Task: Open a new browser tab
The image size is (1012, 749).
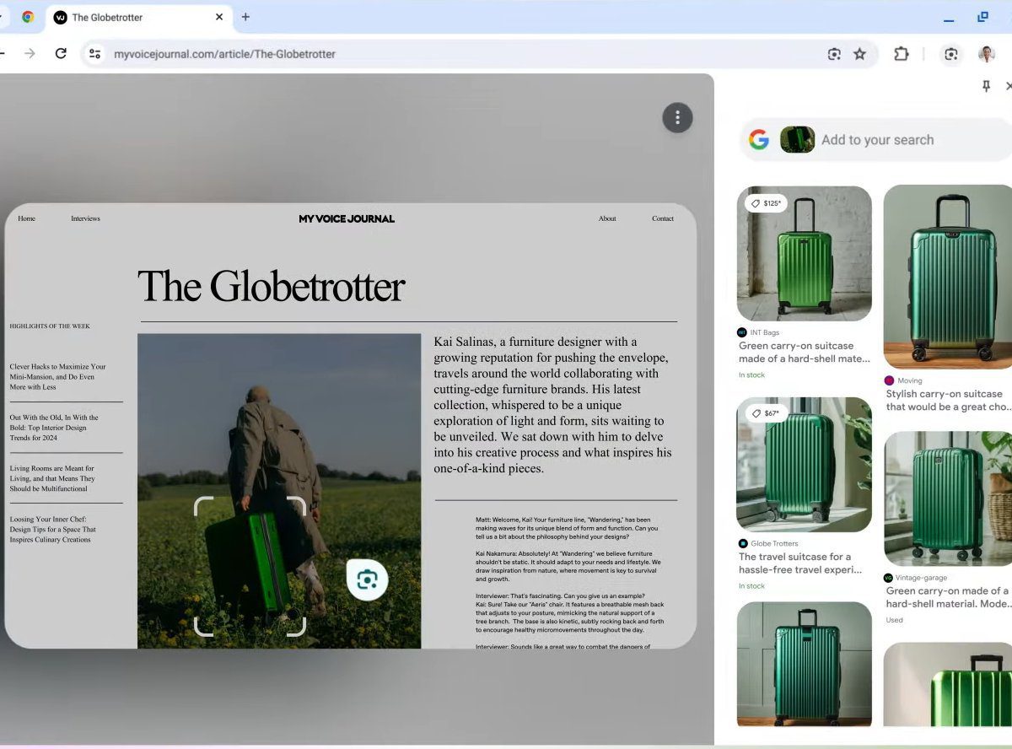Action: coord(245,17)
